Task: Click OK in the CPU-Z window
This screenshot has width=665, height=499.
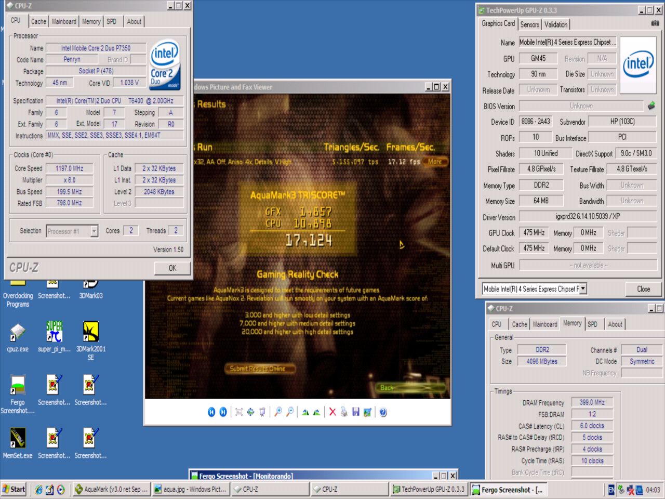Action: coord(172,268)
